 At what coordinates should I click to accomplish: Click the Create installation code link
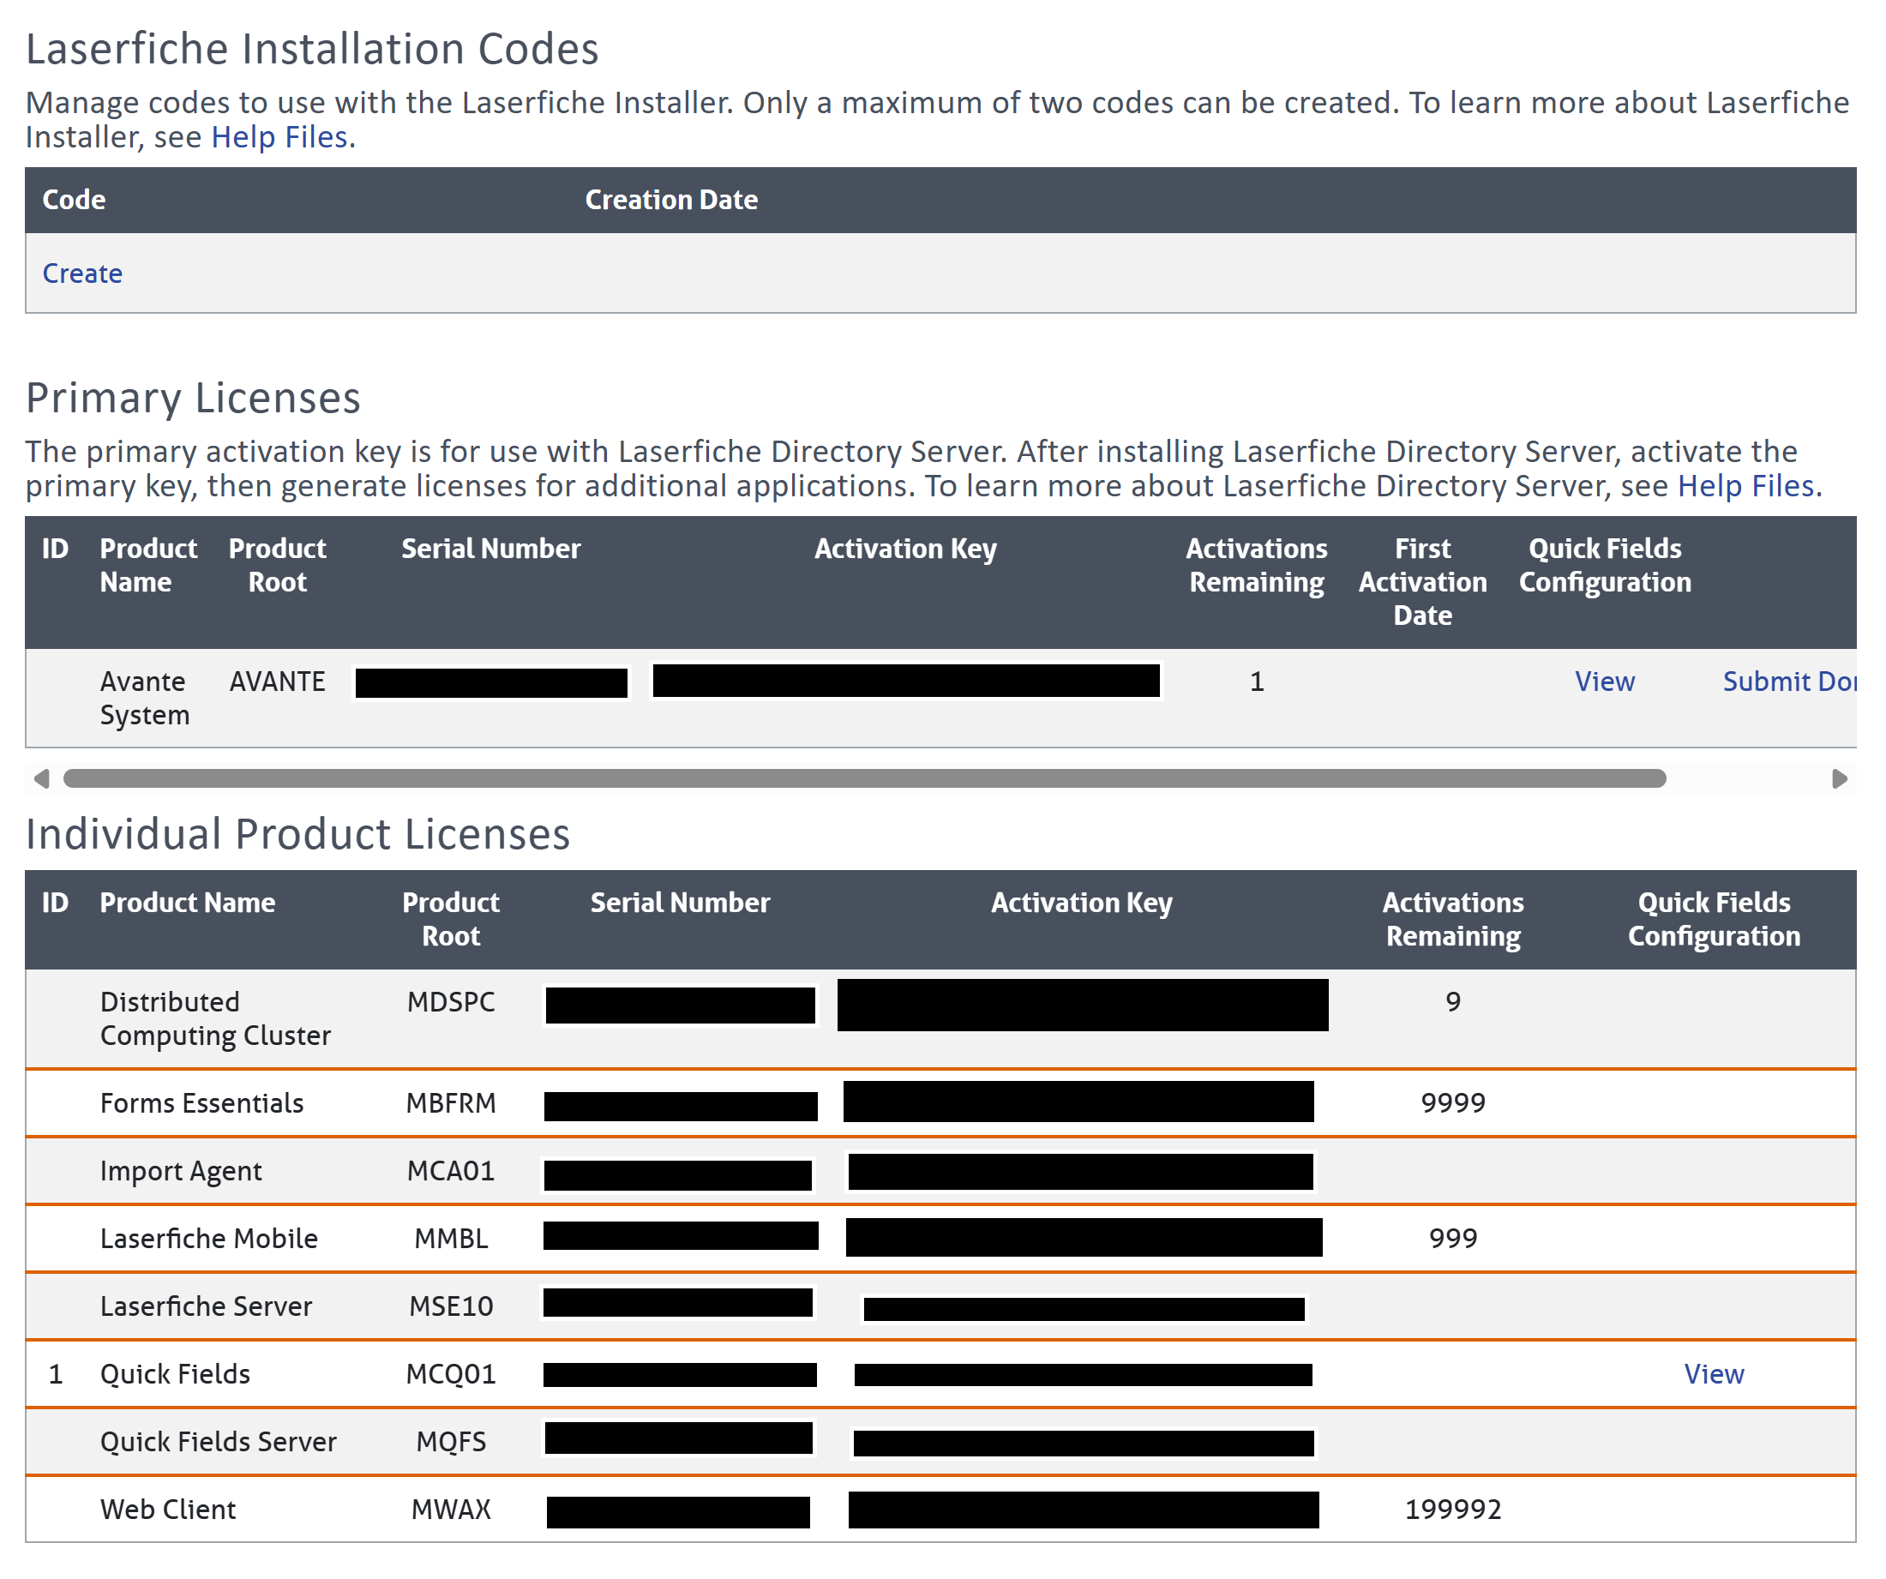[81, 273]
